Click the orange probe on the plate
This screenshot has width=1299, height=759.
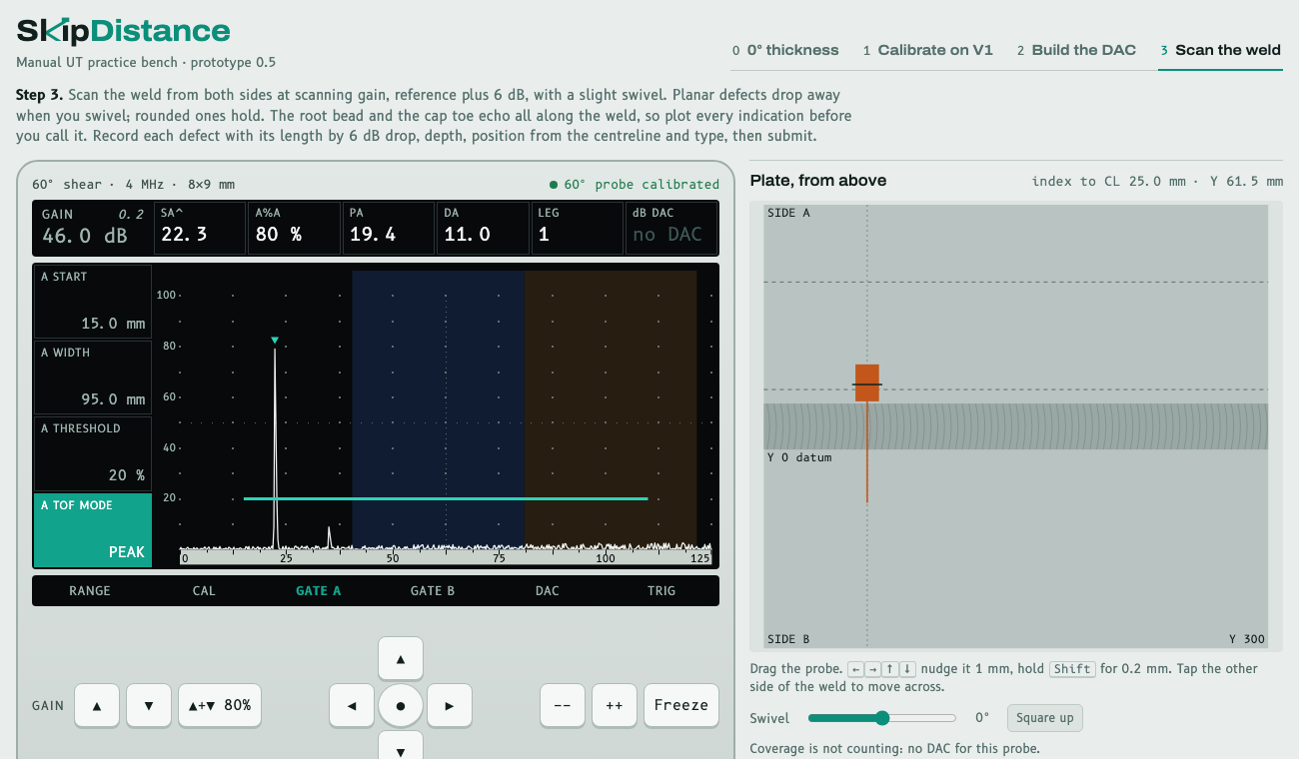click(867, 382)
